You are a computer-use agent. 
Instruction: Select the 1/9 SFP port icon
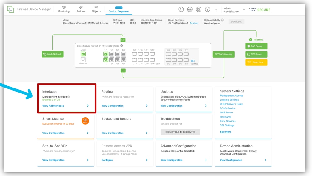pos(135,54)
